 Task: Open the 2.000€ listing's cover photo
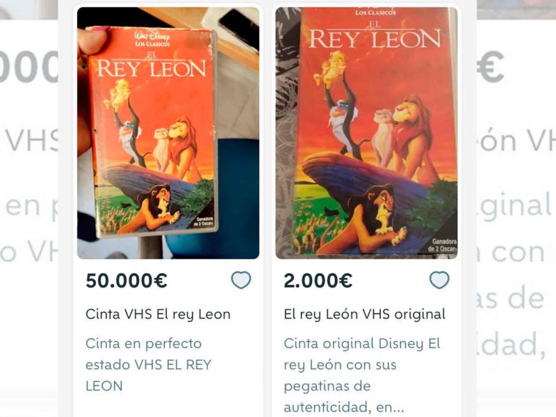366,133
